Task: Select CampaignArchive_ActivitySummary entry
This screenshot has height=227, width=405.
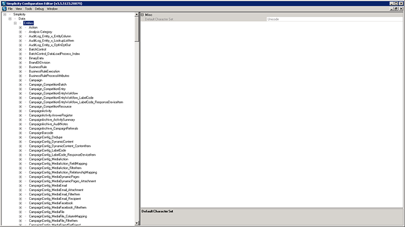Action: coord(52,120)
